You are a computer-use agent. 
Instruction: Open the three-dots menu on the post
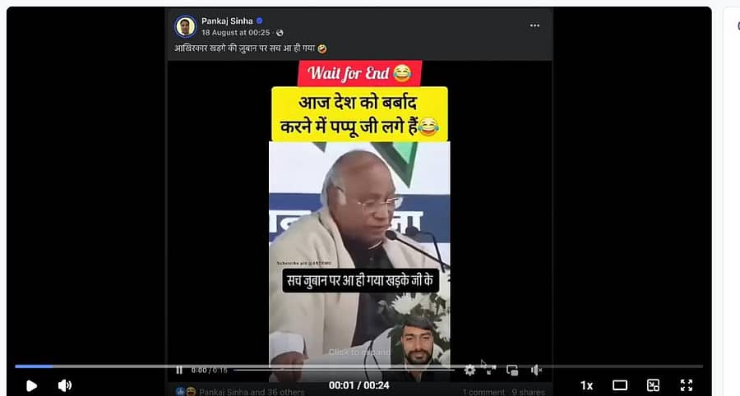tap(534, 25)
